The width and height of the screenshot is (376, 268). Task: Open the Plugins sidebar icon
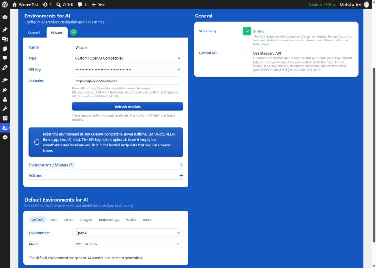pos(5,89)
